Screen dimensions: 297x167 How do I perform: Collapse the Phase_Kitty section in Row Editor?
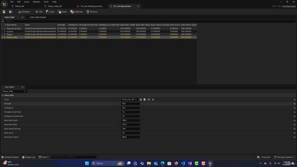coord(2,95)
